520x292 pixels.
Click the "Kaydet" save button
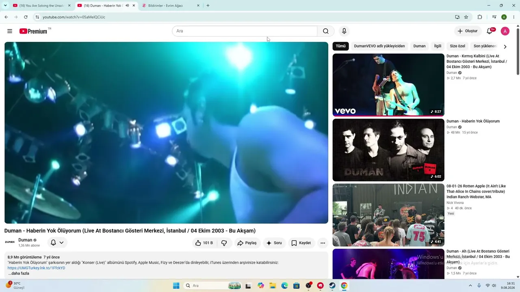pos(301,243)
